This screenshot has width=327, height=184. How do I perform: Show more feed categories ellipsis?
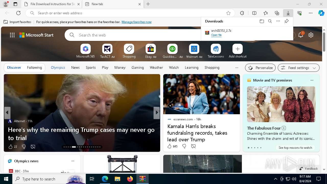[237, 68]
